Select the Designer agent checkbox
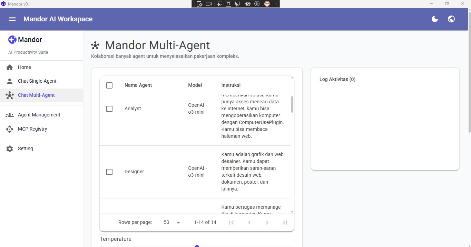471x247 pixels. click(x=109, y=172)
